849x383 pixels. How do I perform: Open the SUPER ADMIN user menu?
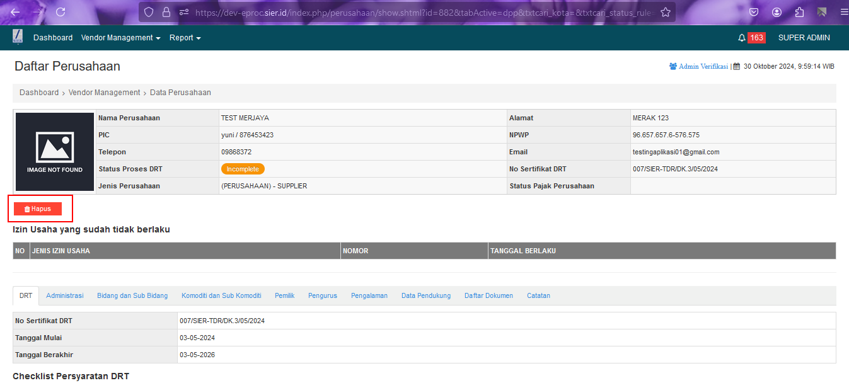pos(804,38)
